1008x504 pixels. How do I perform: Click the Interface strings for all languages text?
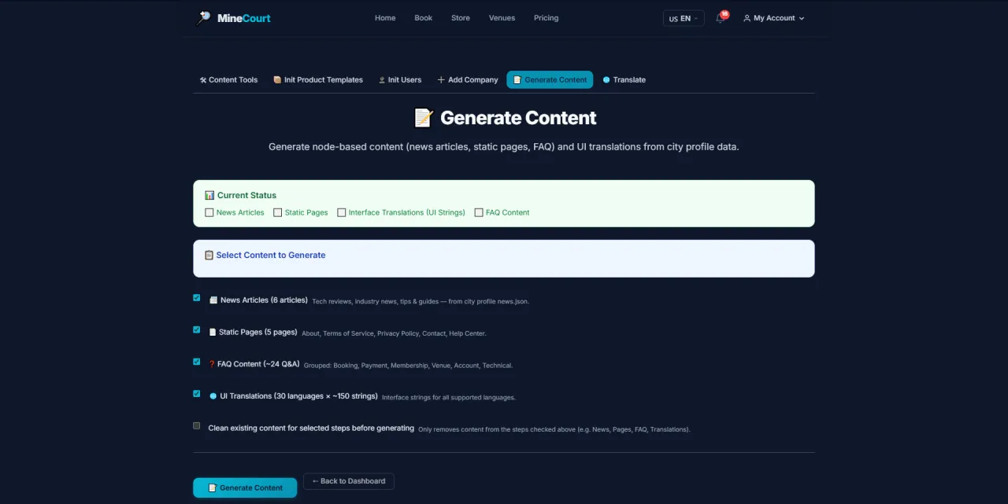pos(449,398)
